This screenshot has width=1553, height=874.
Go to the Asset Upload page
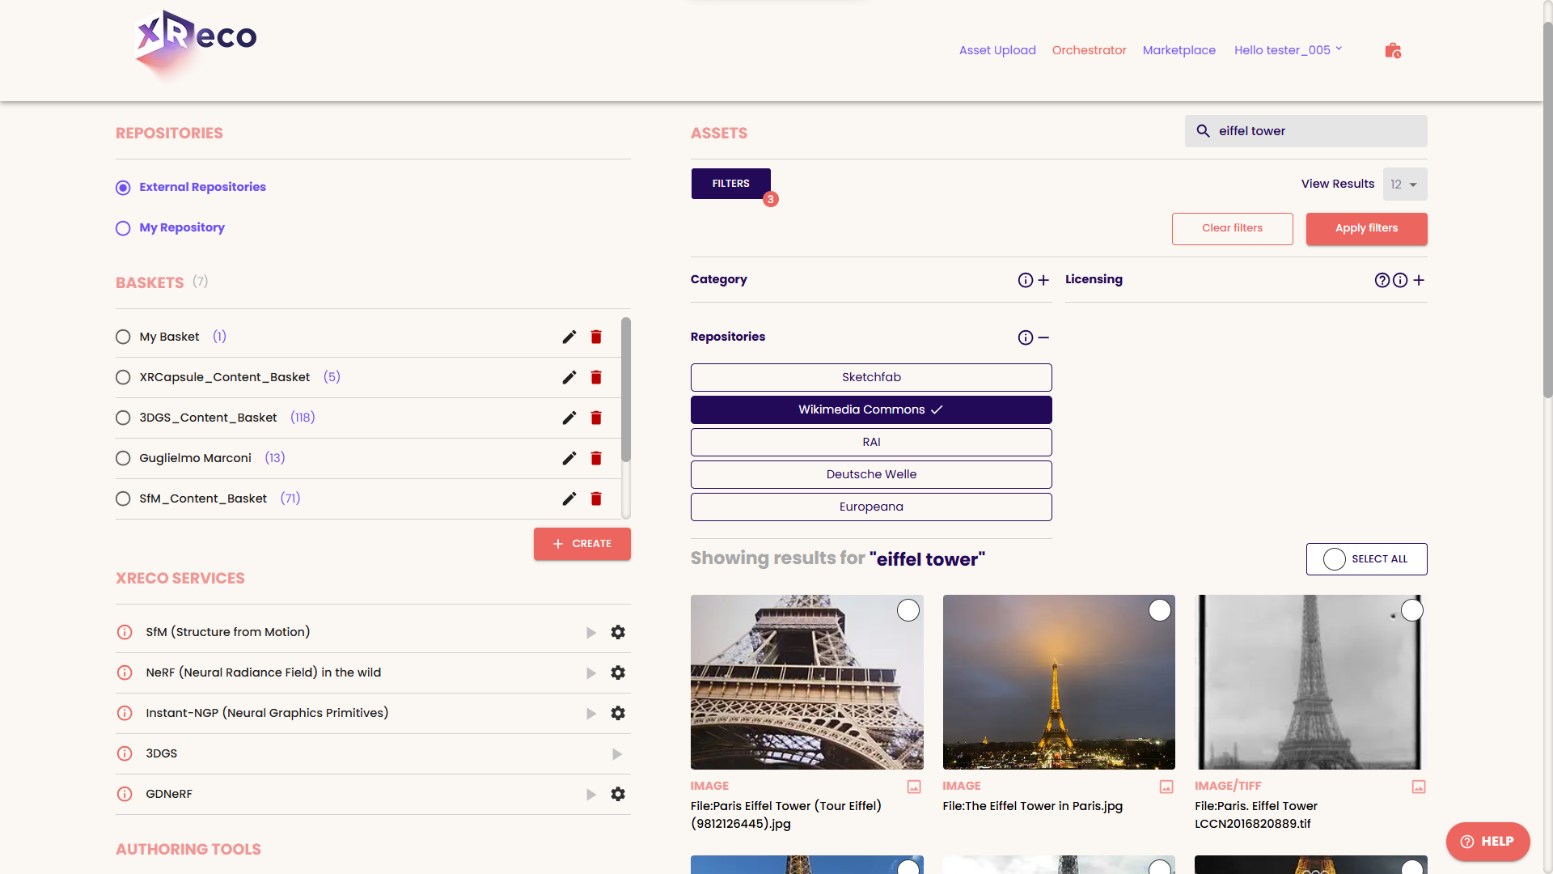click(997, 50)
